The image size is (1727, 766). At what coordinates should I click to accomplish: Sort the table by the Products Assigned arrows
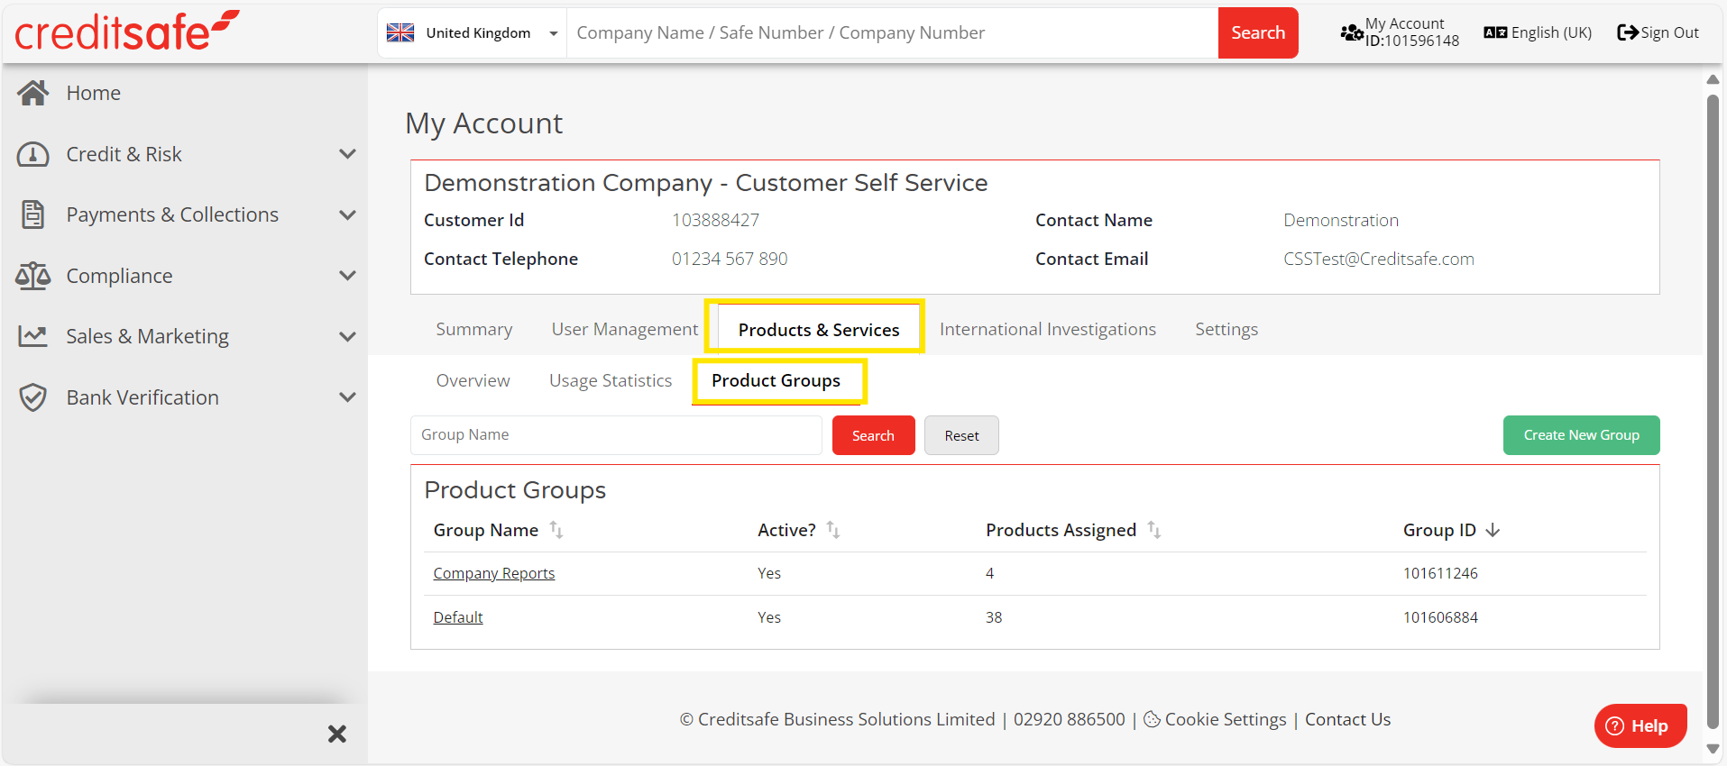tap(1154, 530)
